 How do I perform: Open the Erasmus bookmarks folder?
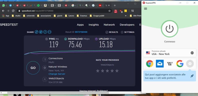click(82, 16)
